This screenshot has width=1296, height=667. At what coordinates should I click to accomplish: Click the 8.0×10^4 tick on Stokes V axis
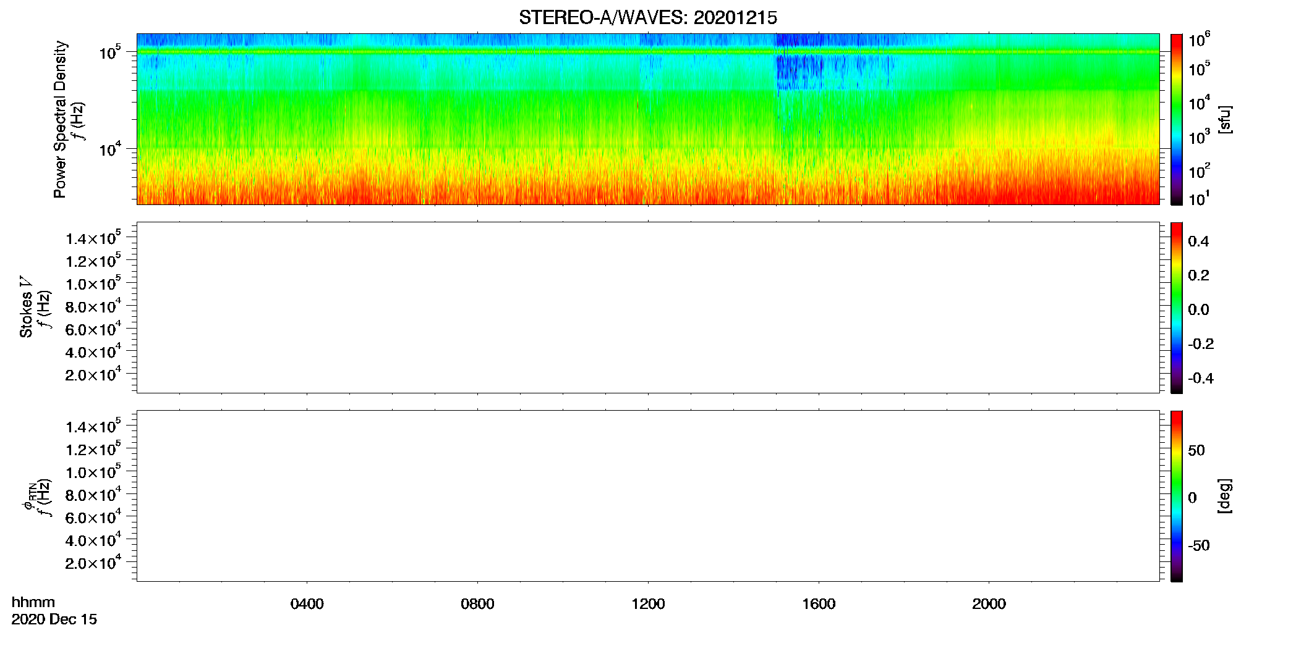point(93,306)
